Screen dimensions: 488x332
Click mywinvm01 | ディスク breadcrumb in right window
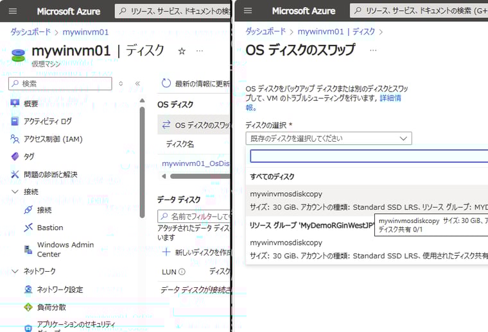point(336,31)
